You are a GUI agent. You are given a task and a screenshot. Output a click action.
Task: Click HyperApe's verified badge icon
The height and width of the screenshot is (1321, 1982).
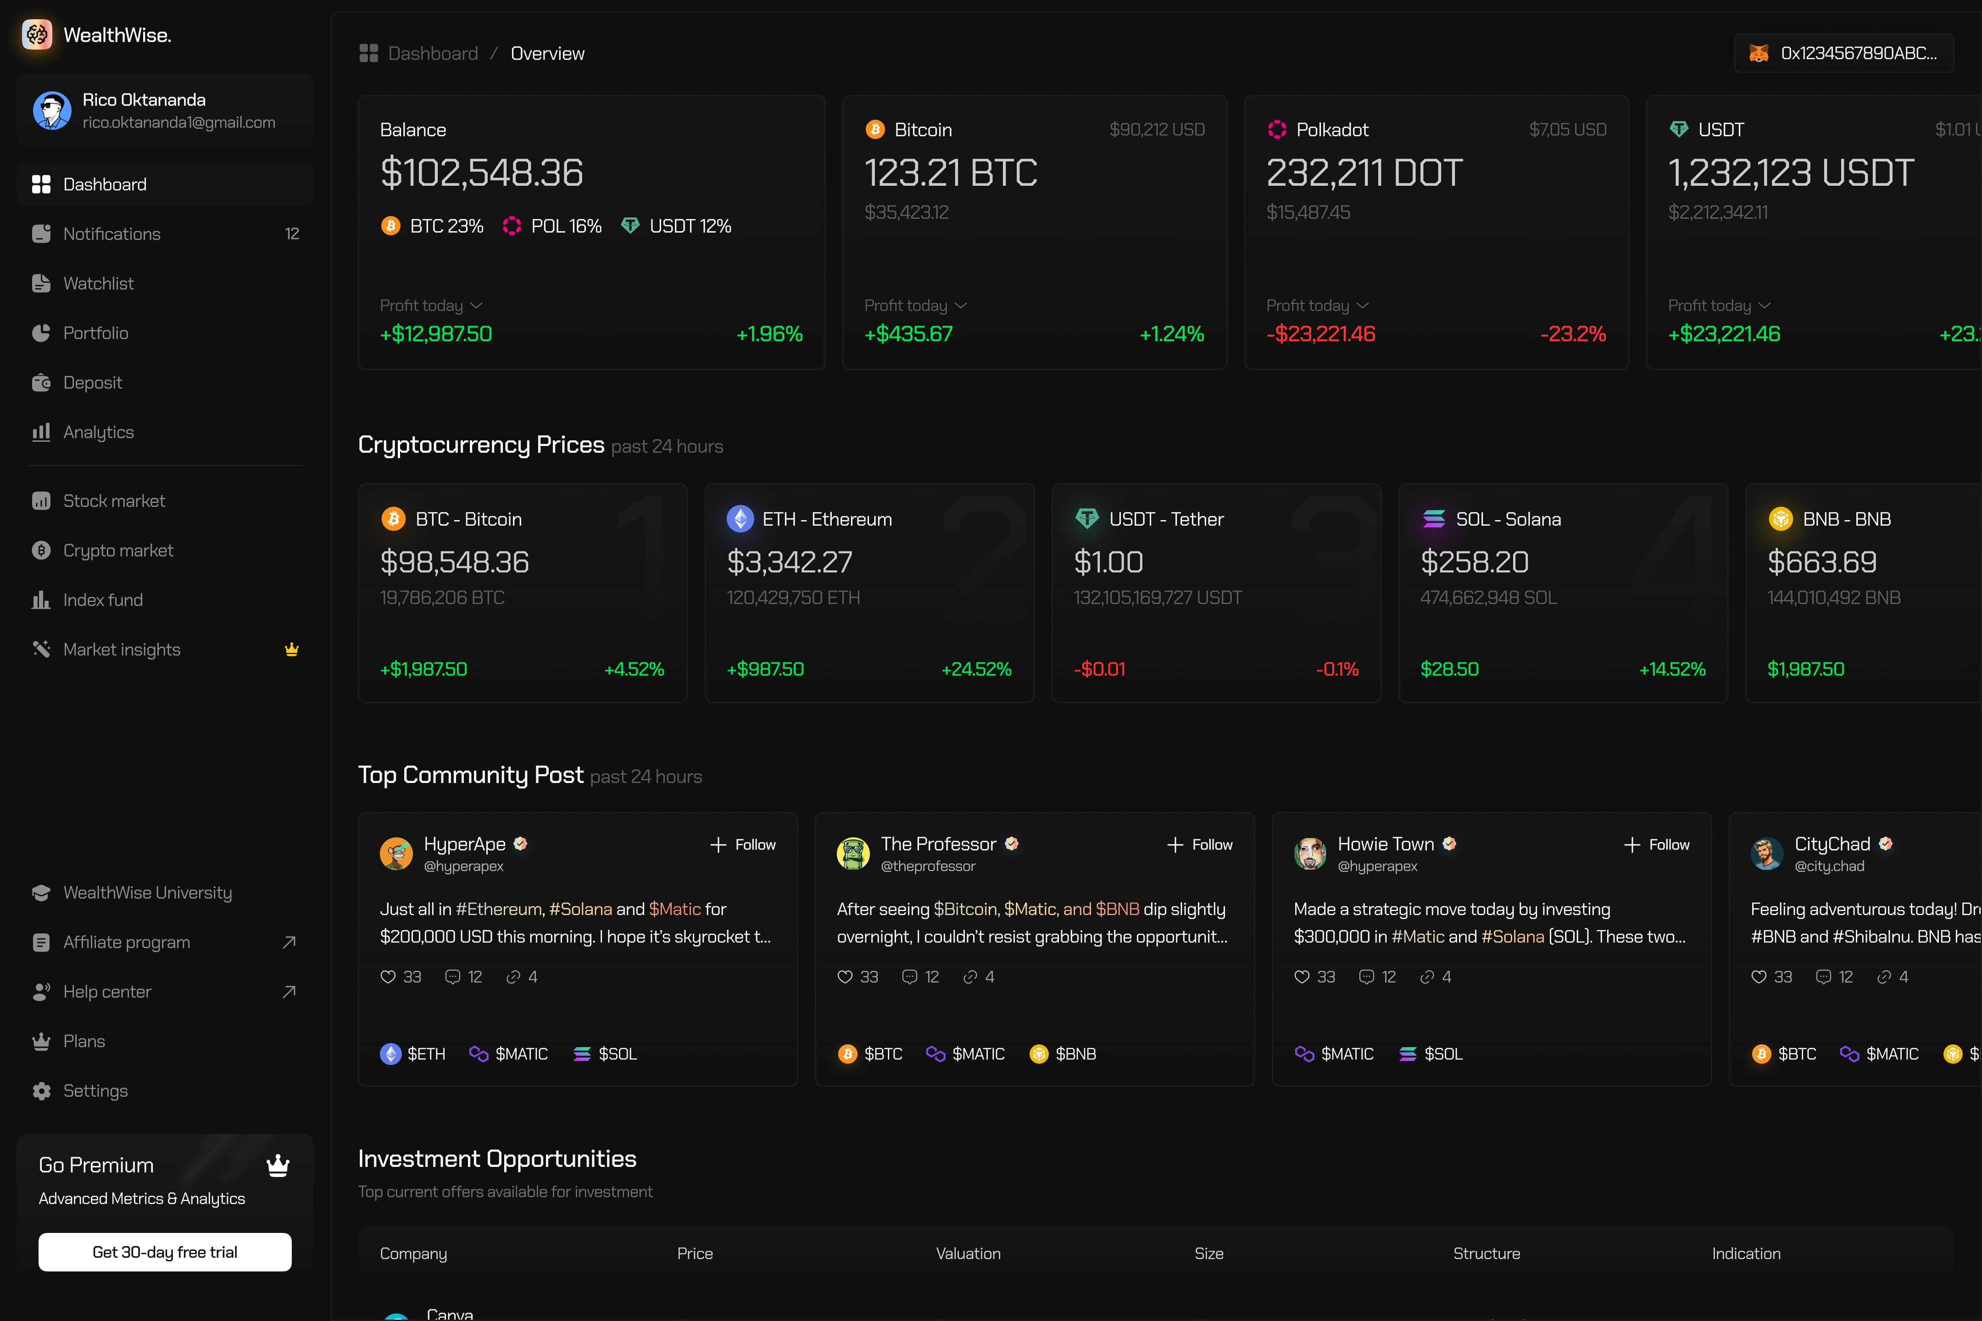[521, 844]
